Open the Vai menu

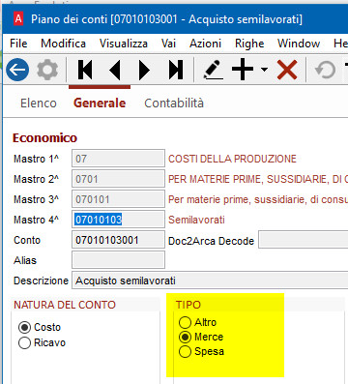[168, 44]
